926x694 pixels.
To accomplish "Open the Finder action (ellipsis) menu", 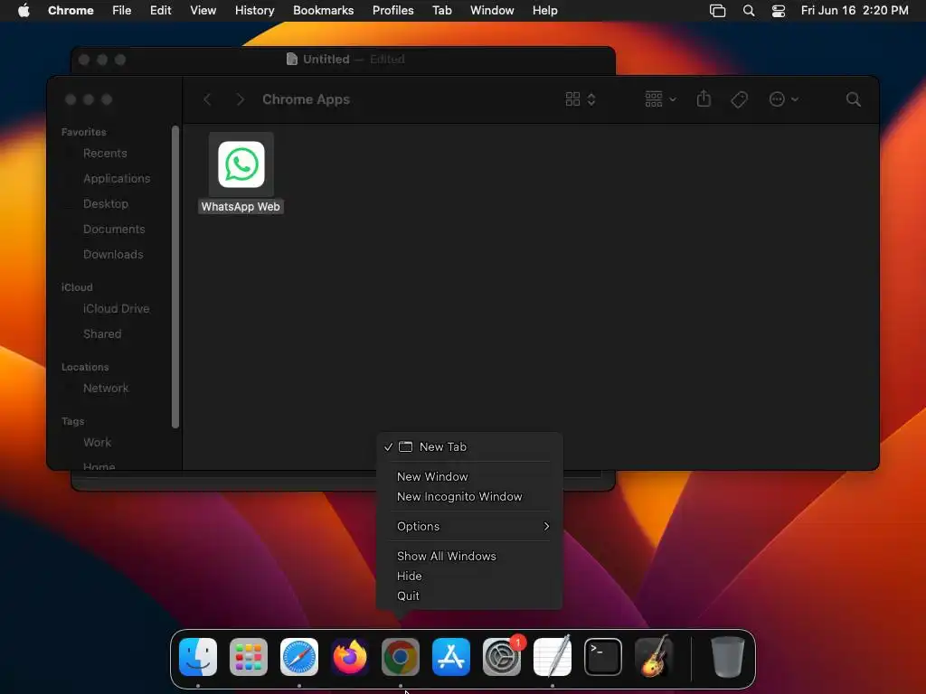I will point(784,99).
